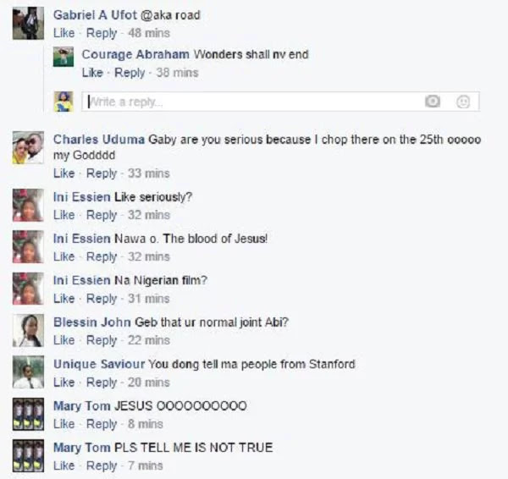
Task: Open Blessin John's profile picture
Action: click(28, 330)
